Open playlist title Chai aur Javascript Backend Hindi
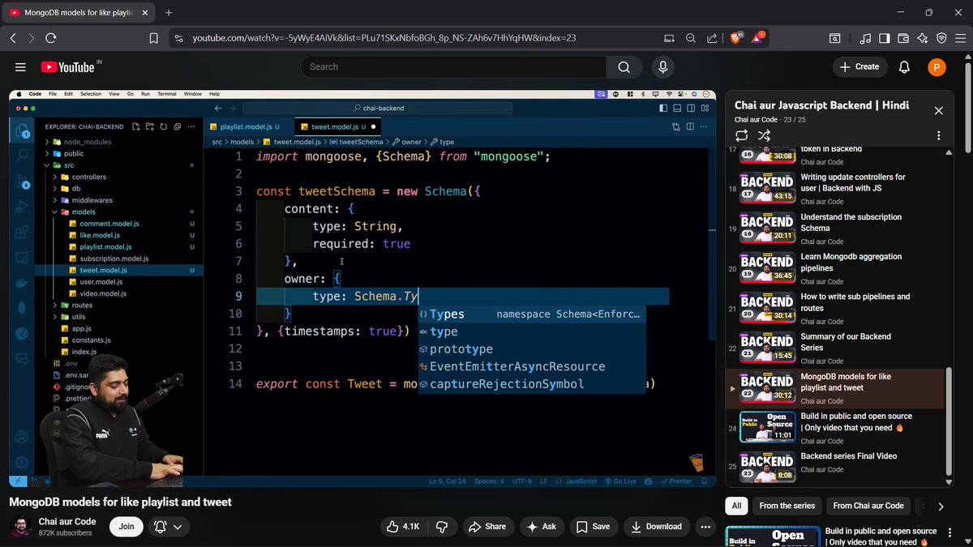 pyautogui.click(x=821, y=105)
